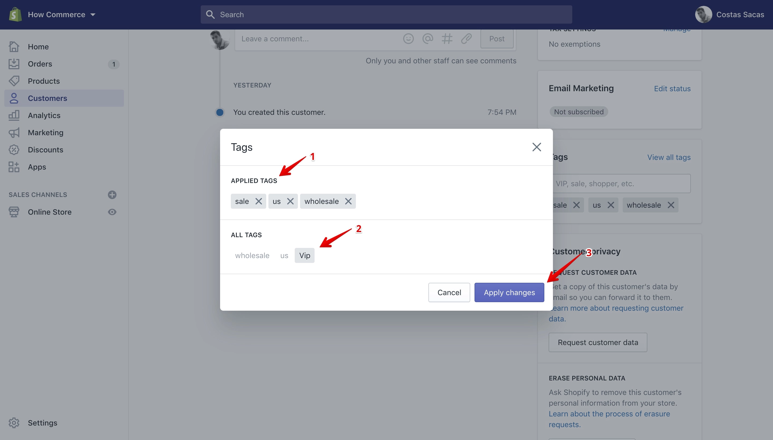Click the "No exemptions" text

(x=574, y=44)
